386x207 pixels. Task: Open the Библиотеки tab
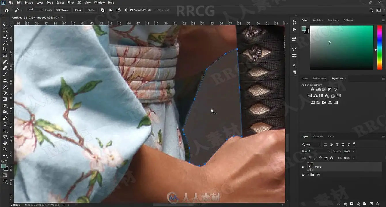pos(319,78)
